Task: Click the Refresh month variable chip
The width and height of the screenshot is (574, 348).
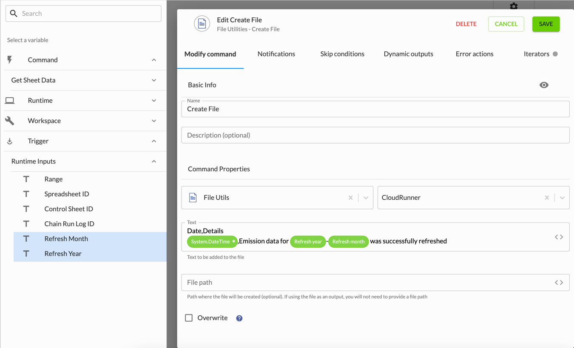Action: (348, 241)
